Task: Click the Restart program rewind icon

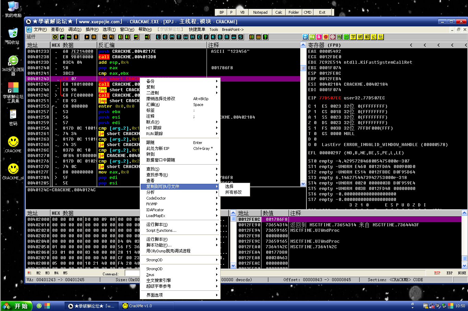Action: (x=69, y=37)
